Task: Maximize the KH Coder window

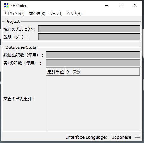Action: (x=121, y=5)
